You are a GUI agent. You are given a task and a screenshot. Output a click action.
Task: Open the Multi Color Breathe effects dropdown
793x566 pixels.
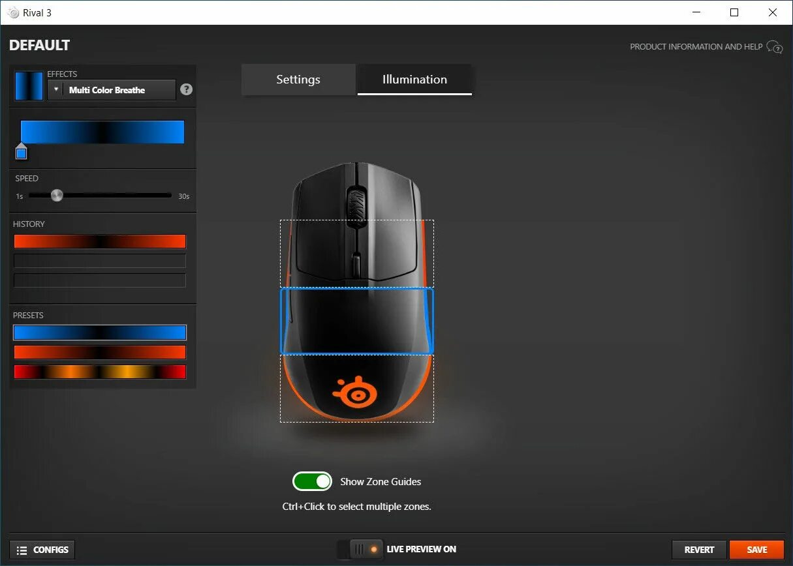[x=112, y=90]
